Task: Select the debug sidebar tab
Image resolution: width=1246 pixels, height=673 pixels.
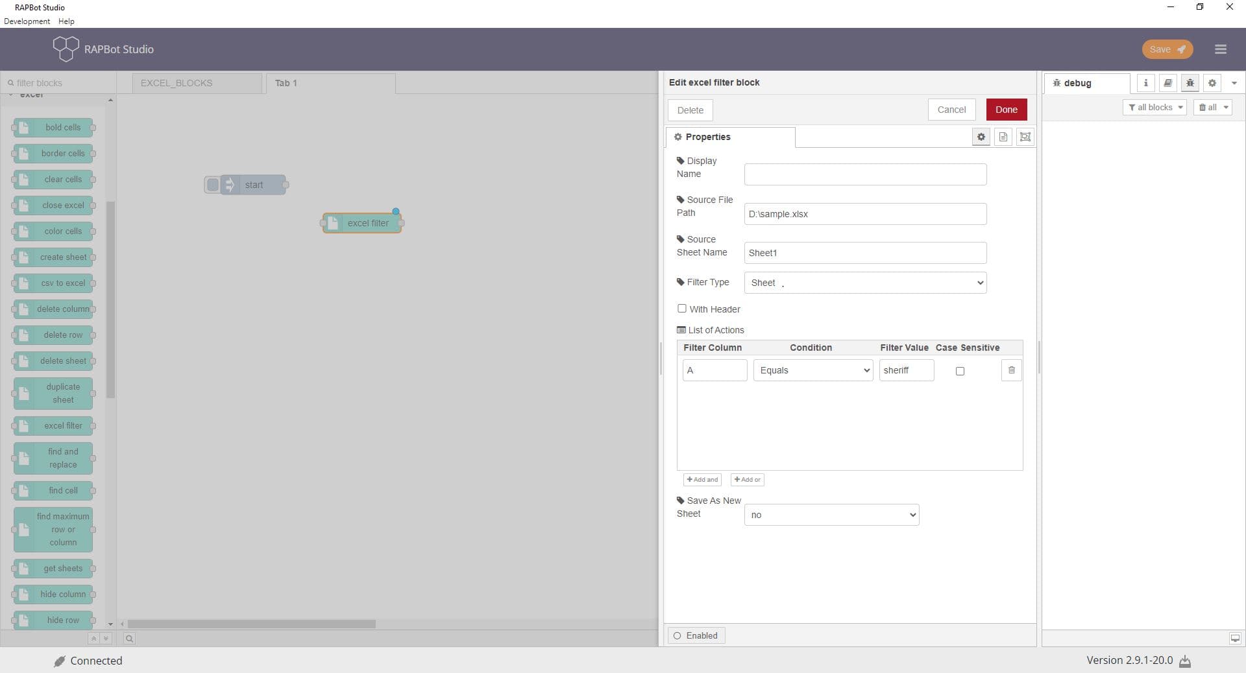Action: pyautogui.click(x=1087, y=83)
